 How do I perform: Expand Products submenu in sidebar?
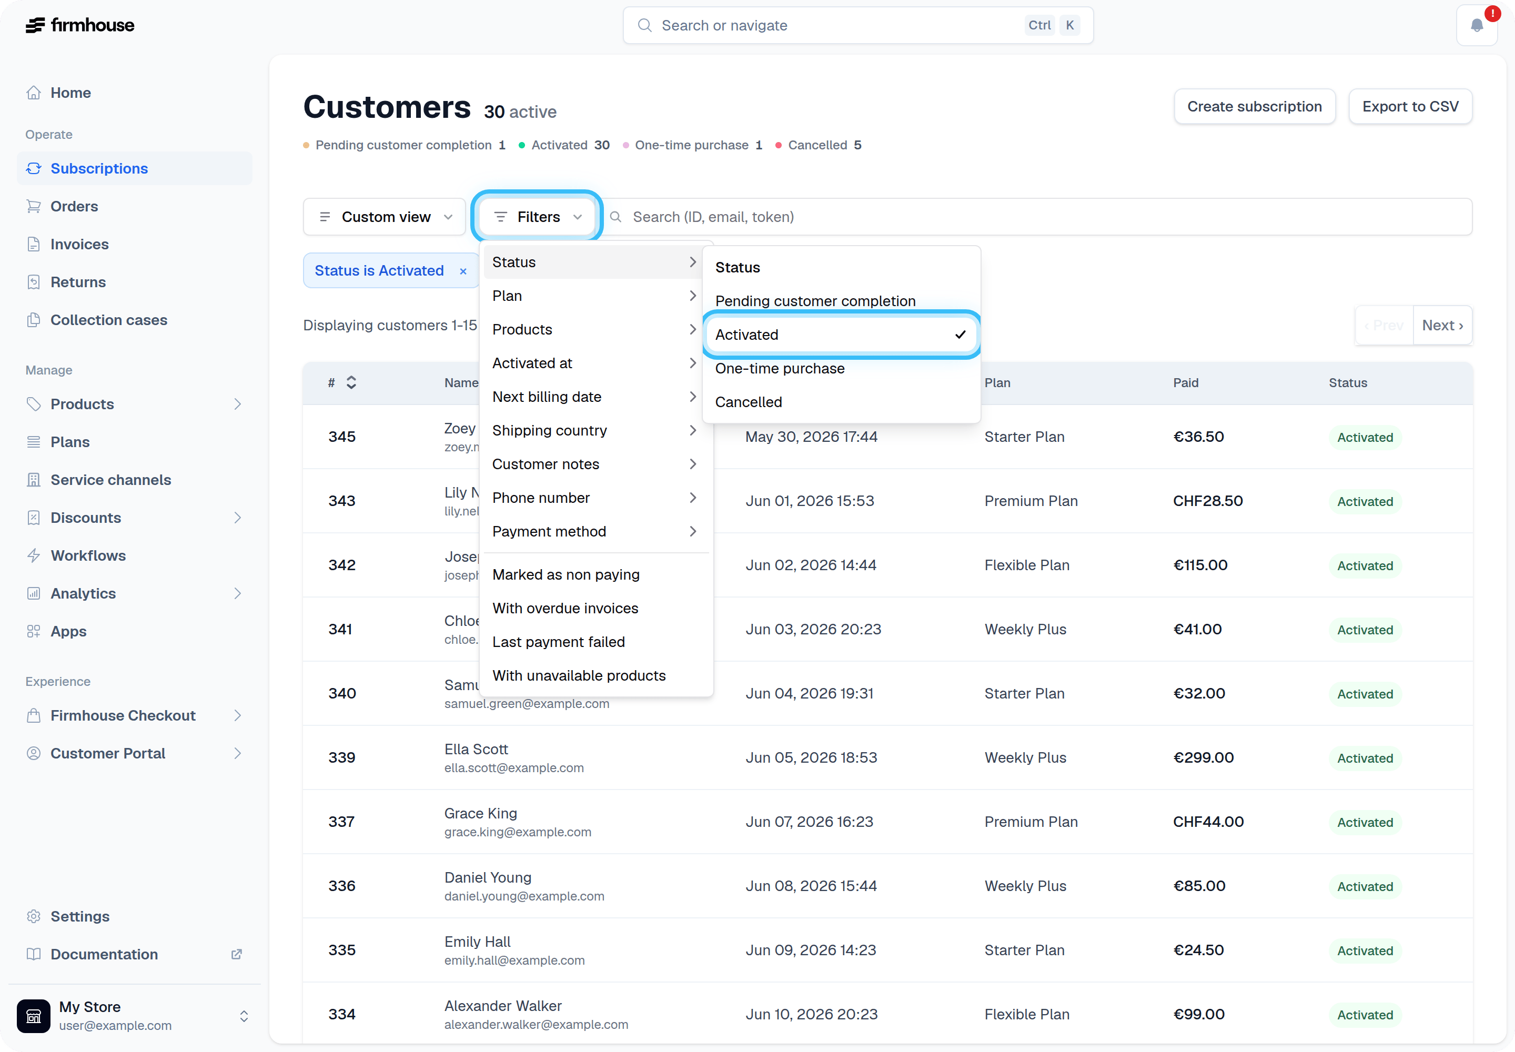(x=237, y=404)
